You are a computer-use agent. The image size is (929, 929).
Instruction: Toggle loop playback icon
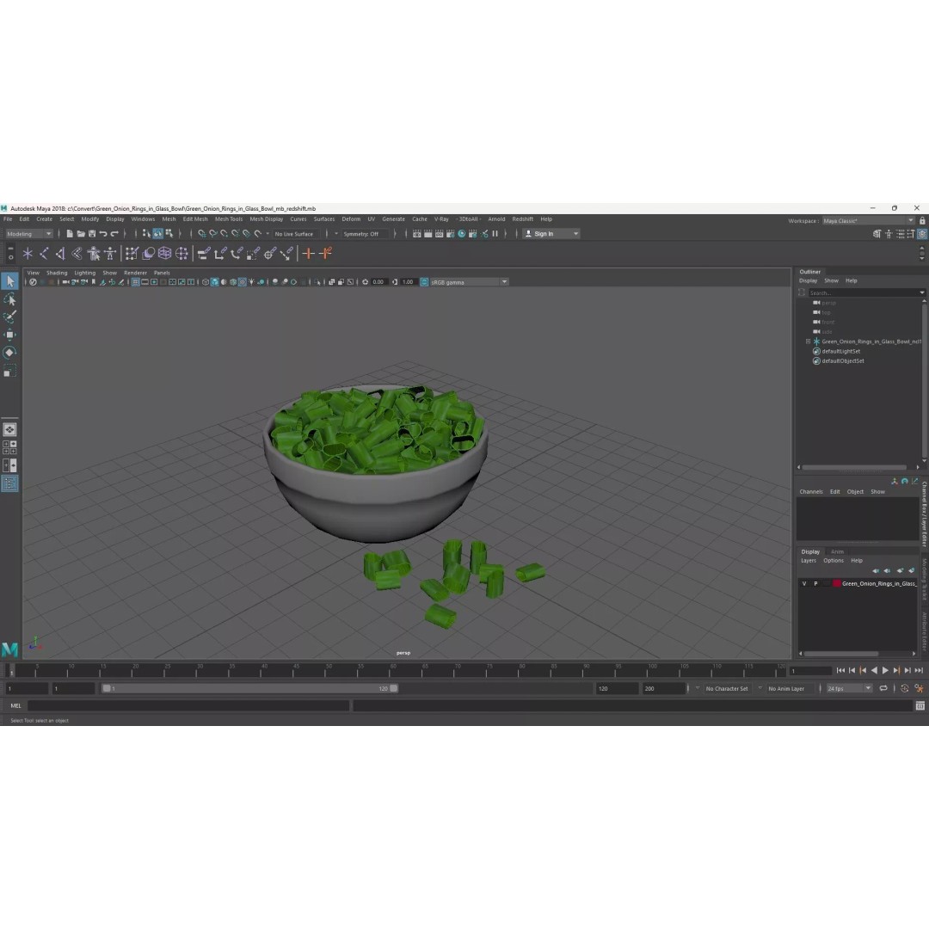point(883,688)
